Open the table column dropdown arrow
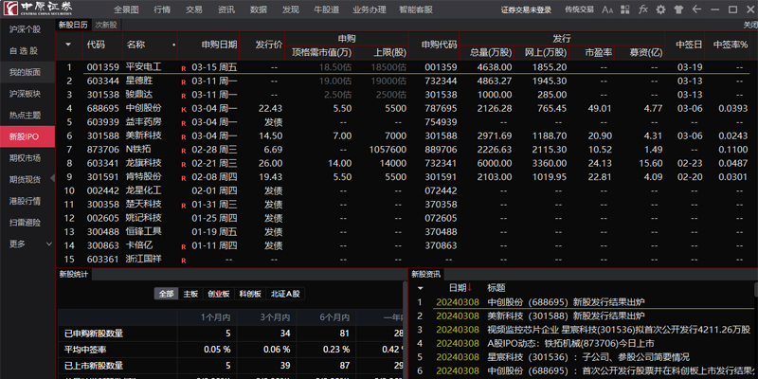This screenshot has height=379, width=758. tap(68, 45)
